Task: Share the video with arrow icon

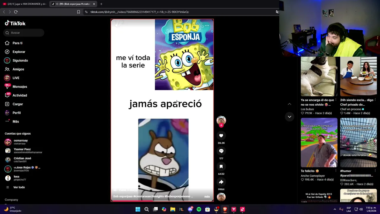Action: tap(221, 182)
